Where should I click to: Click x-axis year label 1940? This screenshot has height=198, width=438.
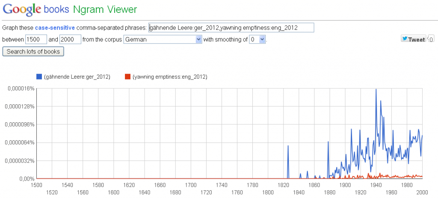(376, 185)
